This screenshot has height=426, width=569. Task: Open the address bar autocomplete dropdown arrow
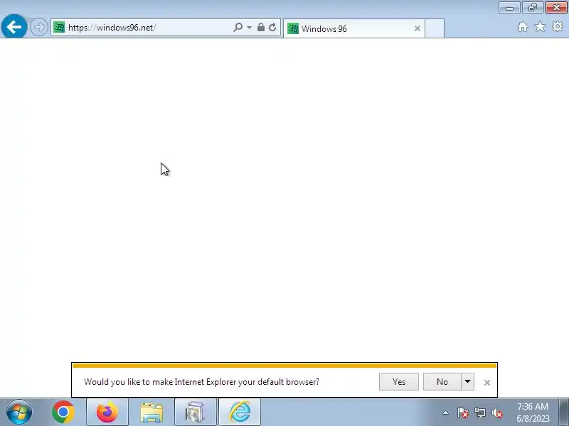[250, 28]
